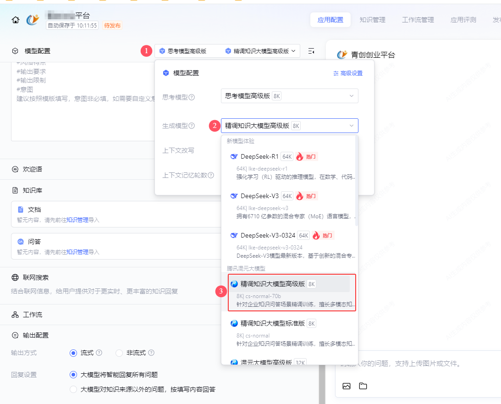Click the DeepSeek-V3-0324 whale icon
This screenshot has width=501, height=404.
(234, 235)
